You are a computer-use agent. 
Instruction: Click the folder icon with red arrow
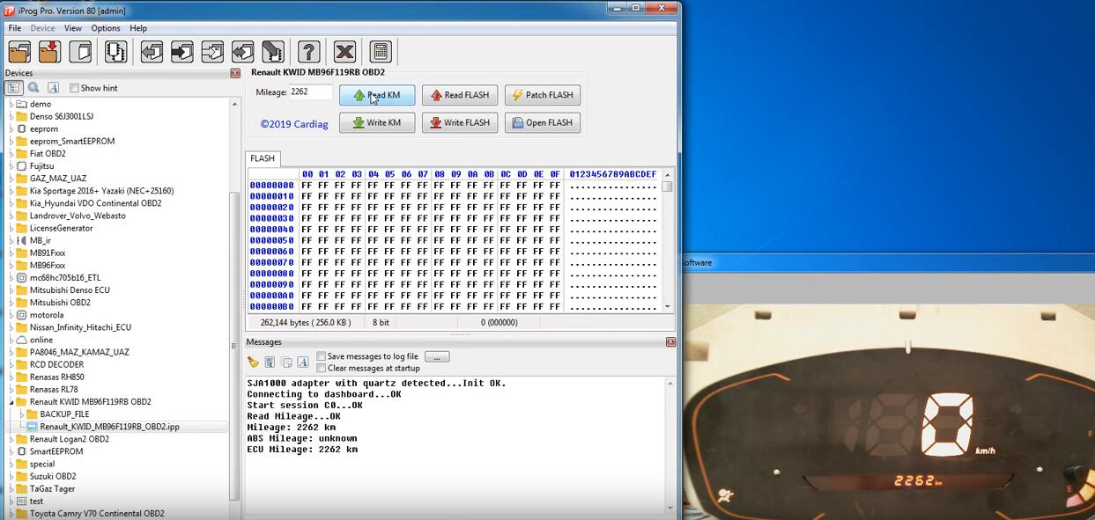coord(49,52)
